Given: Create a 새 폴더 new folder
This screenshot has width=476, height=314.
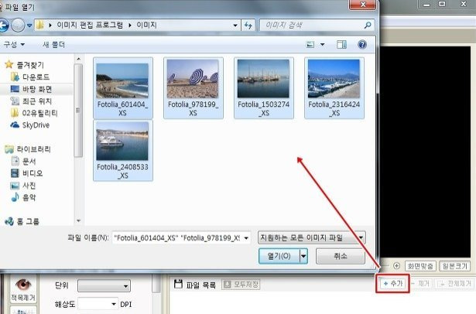Looking at the screenshot, I should (x=53, y=45).
